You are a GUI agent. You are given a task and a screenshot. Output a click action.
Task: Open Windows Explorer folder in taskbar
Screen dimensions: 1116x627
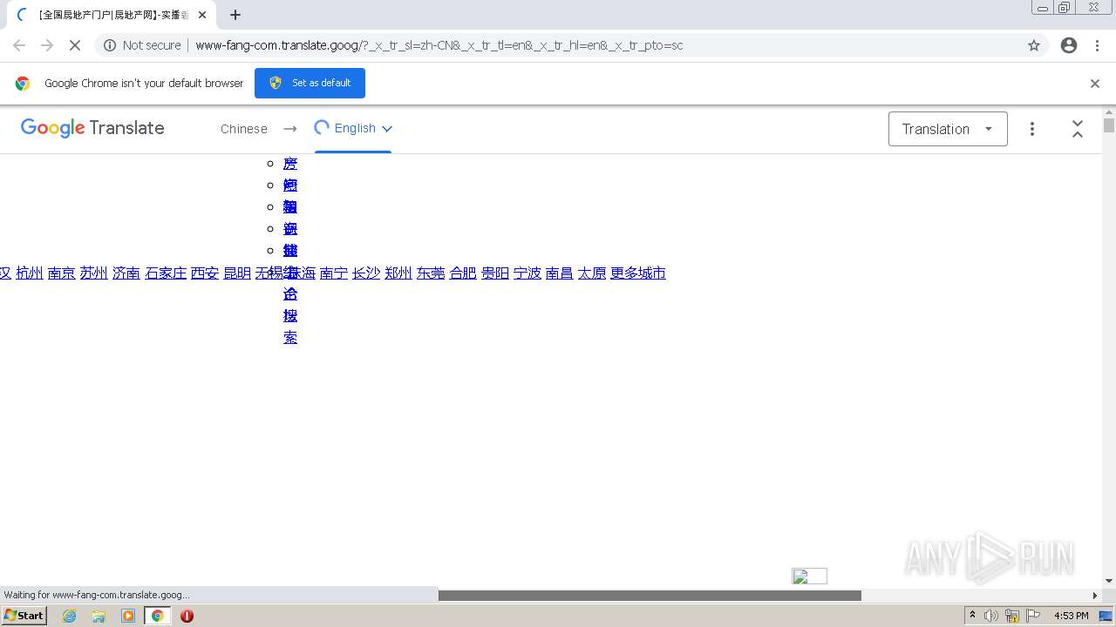point(99,616)
